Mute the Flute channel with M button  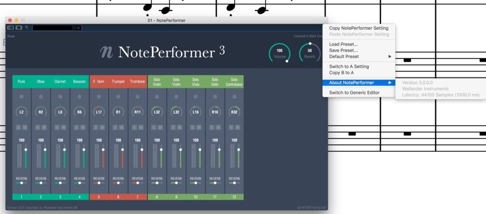point(25,128)
